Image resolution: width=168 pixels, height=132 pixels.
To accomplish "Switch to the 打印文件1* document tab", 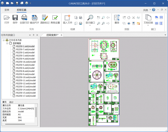I will click(x=52, y=35).
